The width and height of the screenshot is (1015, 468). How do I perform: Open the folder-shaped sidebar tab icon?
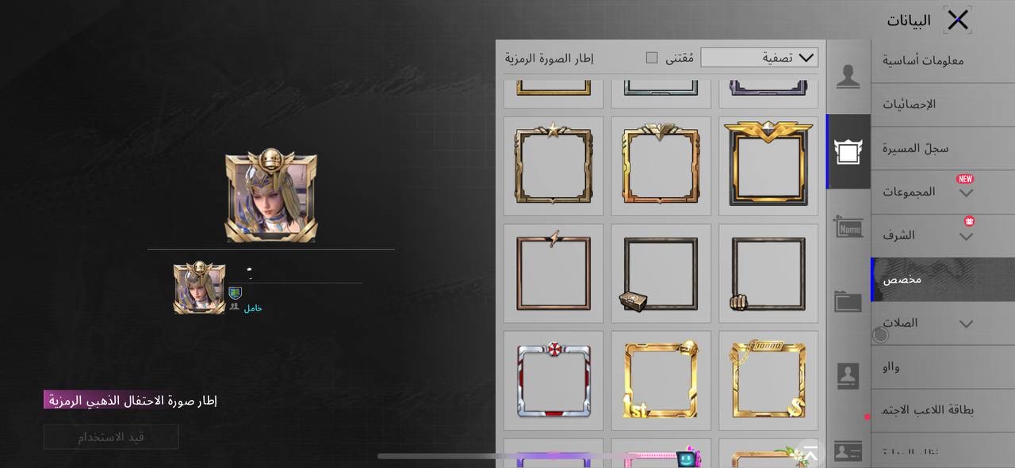click(x=848, y=302)
